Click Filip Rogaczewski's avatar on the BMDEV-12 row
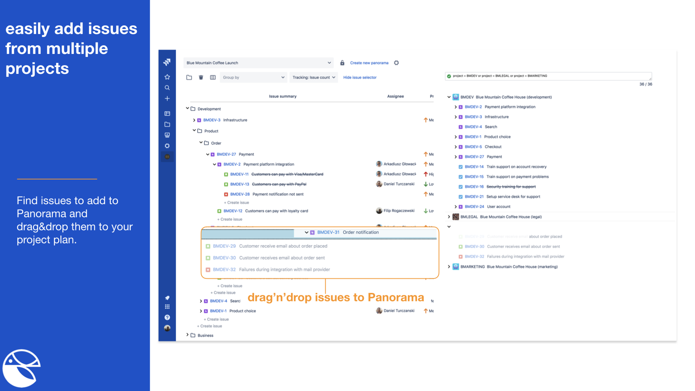Viewport: 695px width, 391px height. [379, 211]
